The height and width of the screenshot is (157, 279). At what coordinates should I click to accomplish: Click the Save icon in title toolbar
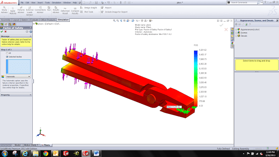pyautogui.click(x=96, y=3)
